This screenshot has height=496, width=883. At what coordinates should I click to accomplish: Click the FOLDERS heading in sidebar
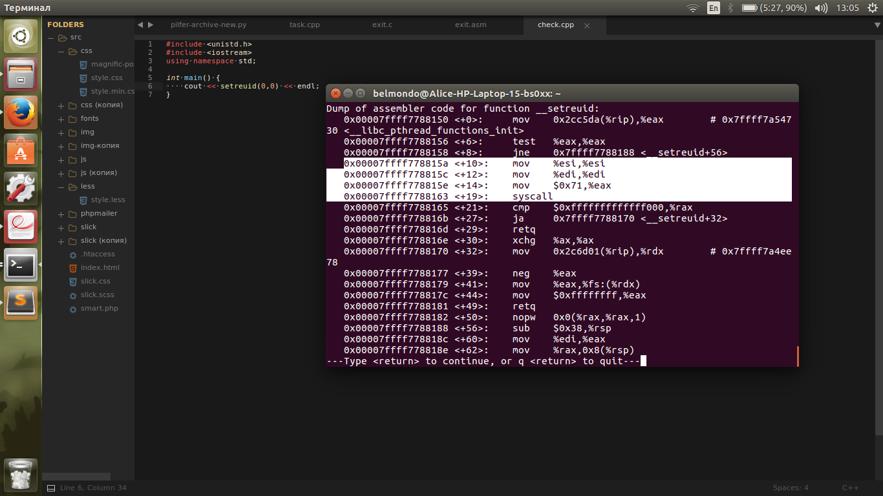point(65,25)
